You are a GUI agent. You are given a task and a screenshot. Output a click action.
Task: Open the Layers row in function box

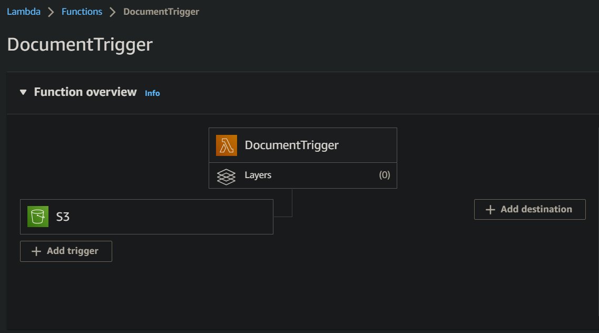303,175
